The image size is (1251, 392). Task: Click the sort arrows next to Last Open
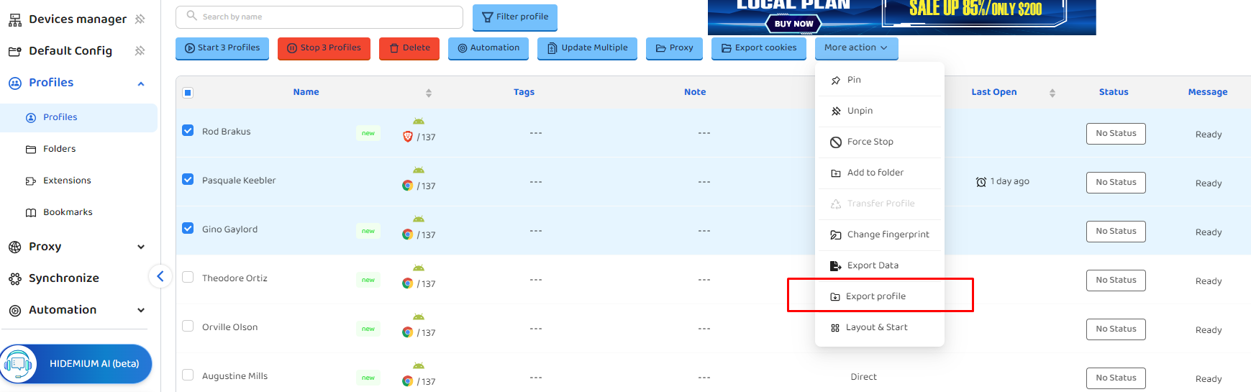pos(1052,93)
